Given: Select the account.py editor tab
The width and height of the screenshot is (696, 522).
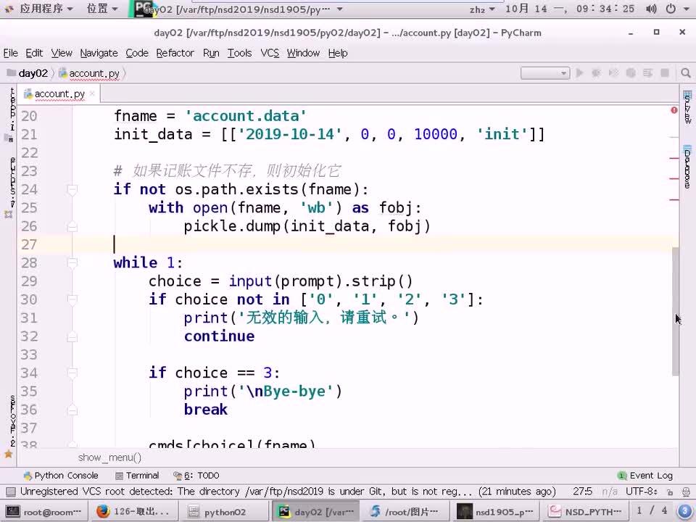Looking at the screenshot, I should pyautogui.click(x=59, y=94).
